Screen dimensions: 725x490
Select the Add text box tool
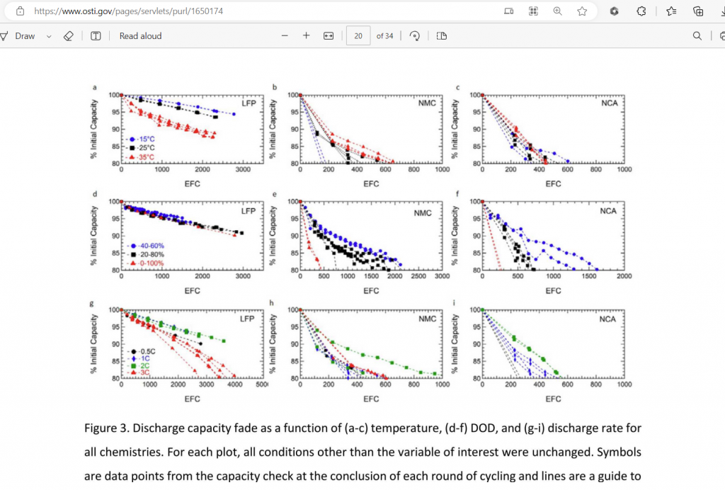coord(96,36)
